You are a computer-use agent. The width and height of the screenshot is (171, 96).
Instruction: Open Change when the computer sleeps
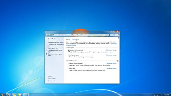tap(55, 55)
